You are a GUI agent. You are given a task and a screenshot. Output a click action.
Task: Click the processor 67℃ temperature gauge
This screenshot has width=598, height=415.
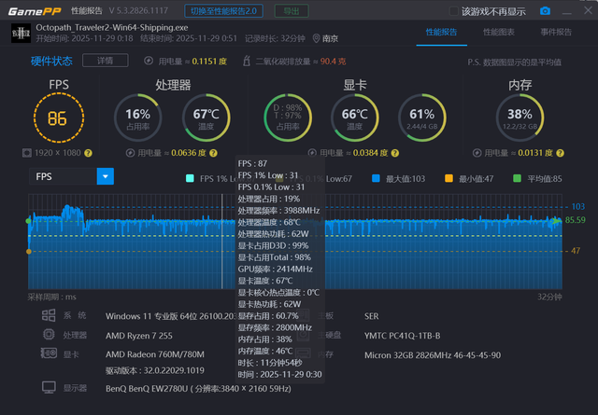point(206,118)
